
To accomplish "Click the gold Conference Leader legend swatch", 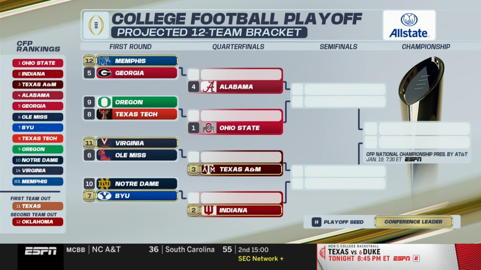I will click(413, 222).
